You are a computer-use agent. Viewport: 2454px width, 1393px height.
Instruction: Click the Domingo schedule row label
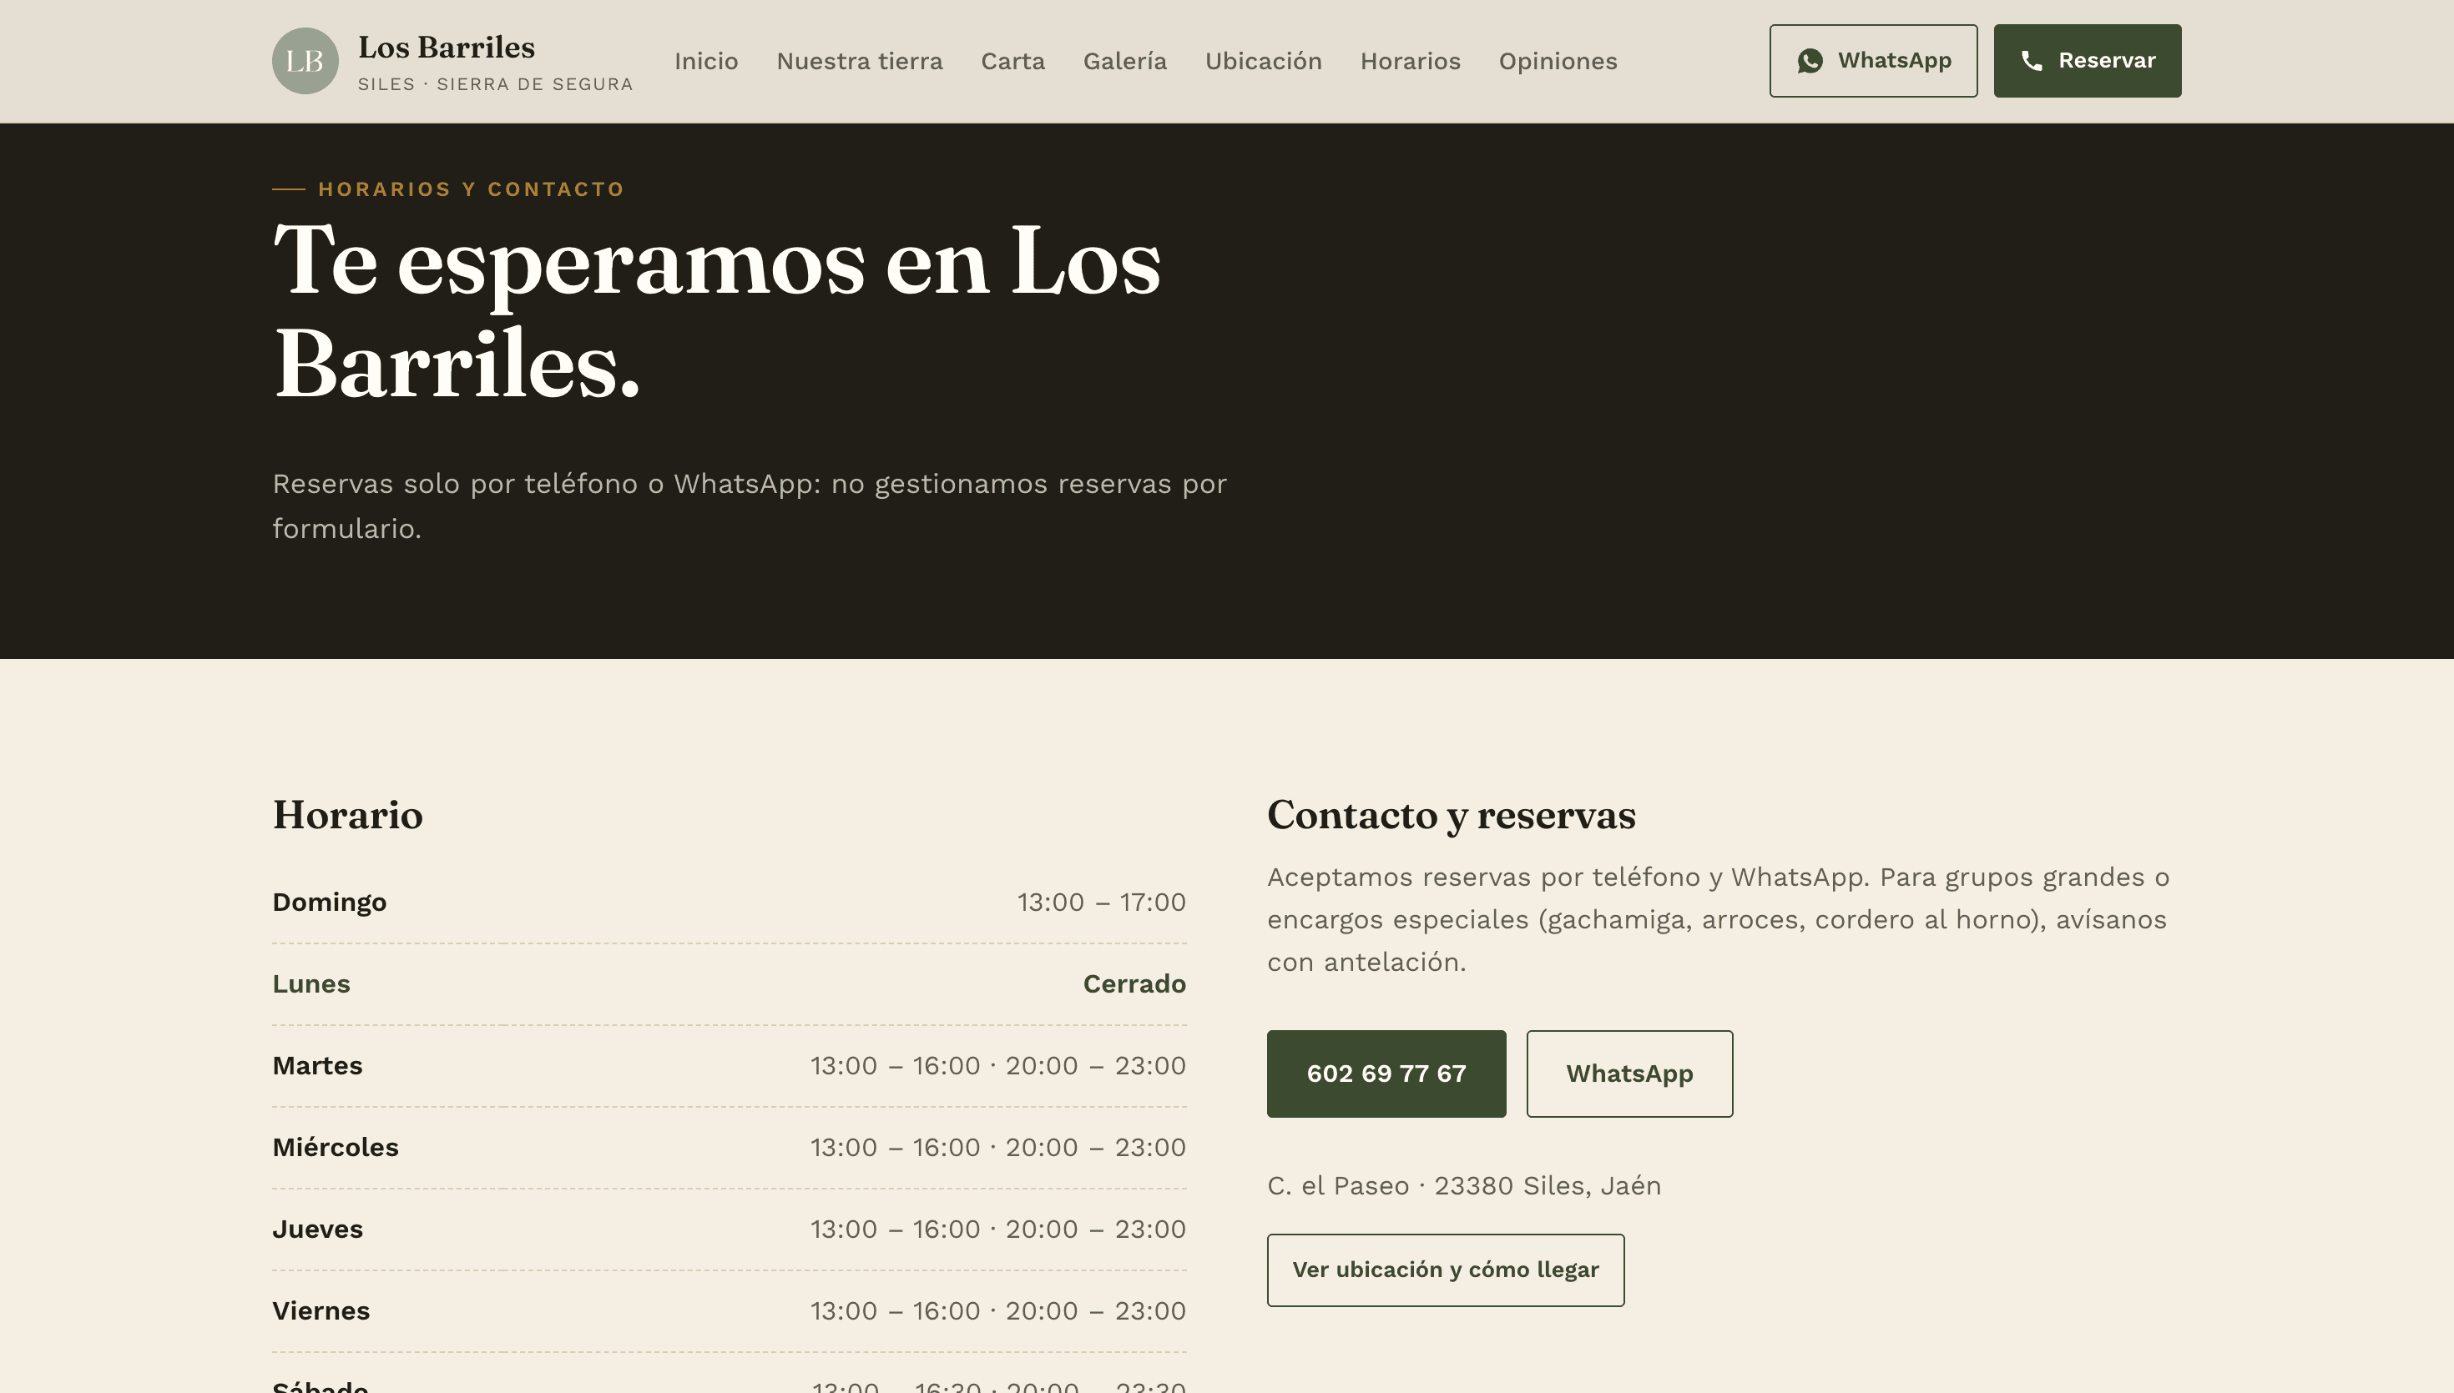tap(329, 903)
